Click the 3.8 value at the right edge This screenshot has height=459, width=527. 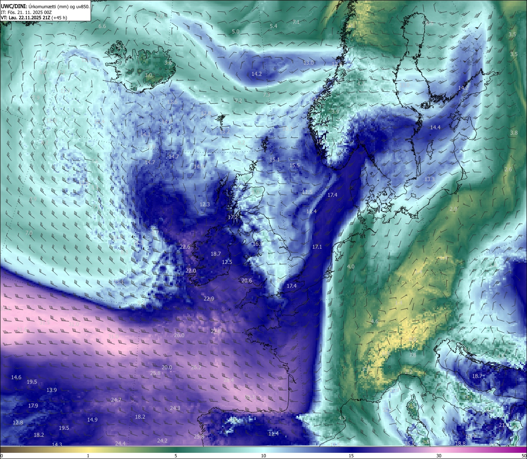click(514, 133)
